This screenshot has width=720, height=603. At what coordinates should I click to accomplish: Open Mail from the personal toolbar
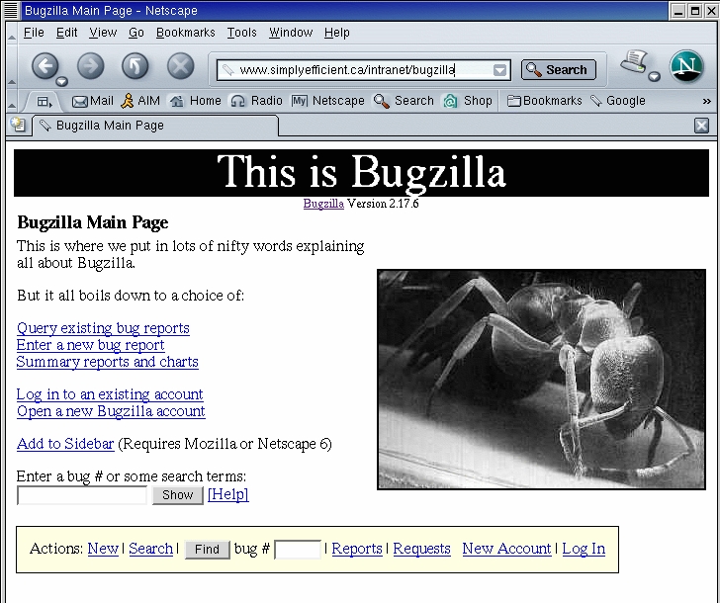tap(93, 101)
